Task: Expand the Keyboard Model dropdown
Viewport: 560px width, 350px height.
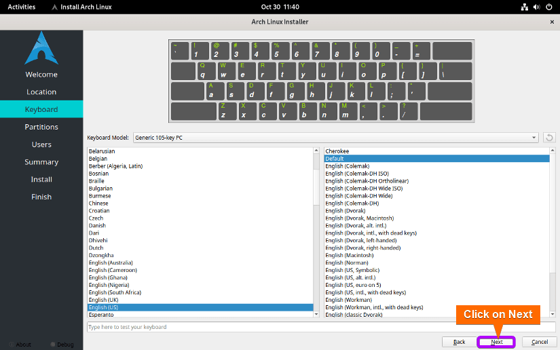Action: pos(336,138)
